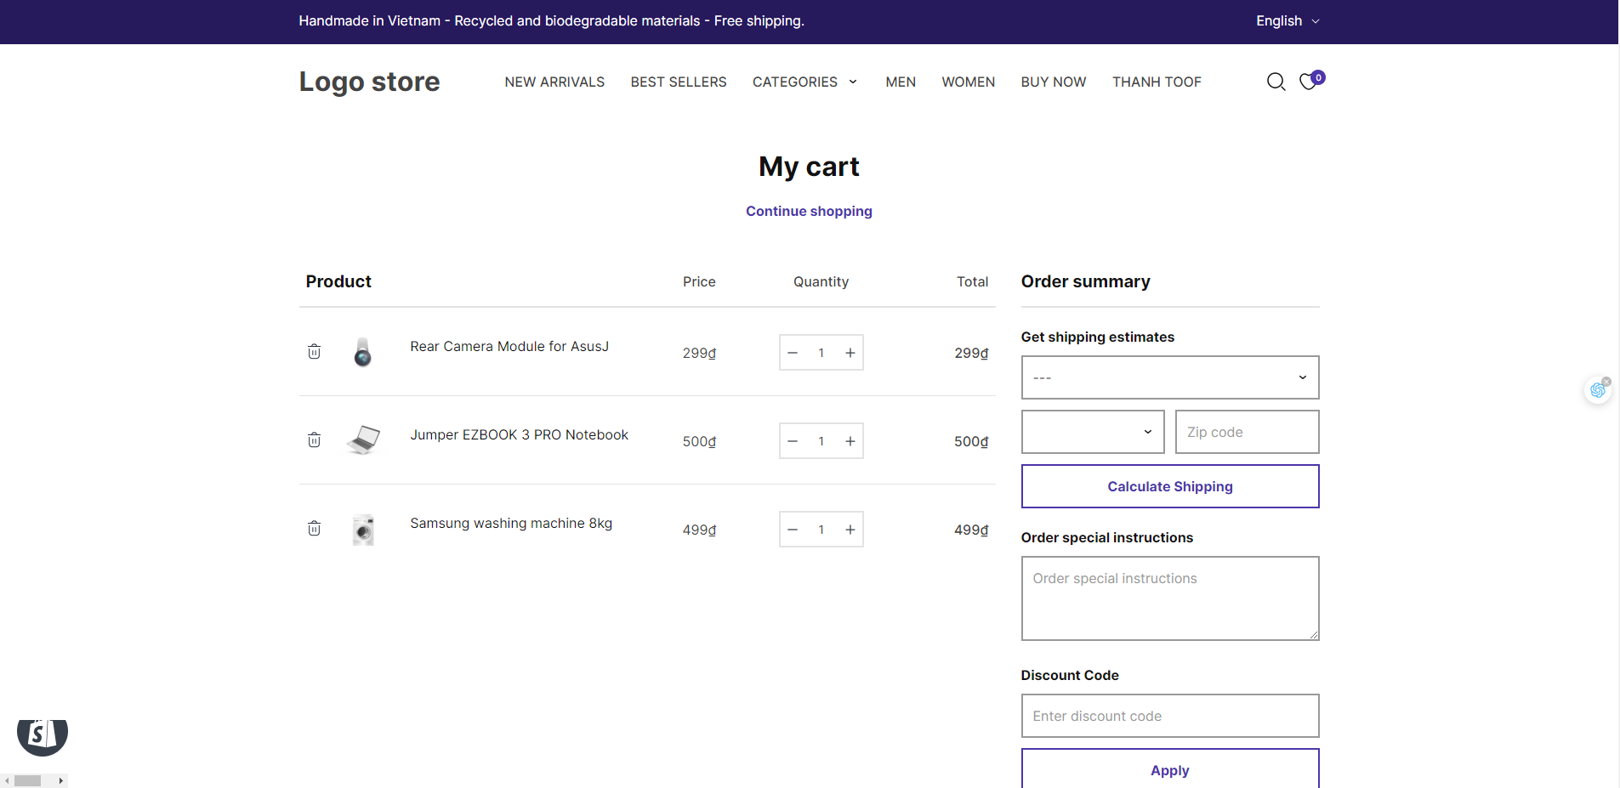Open the search magnifier icon
The height and width of the screenshot is (788, 1620).
[x=1276, y=82]
